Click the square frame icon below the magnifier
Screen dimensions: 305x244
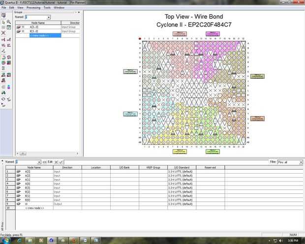pyautogui.click(x=9, y=28)
